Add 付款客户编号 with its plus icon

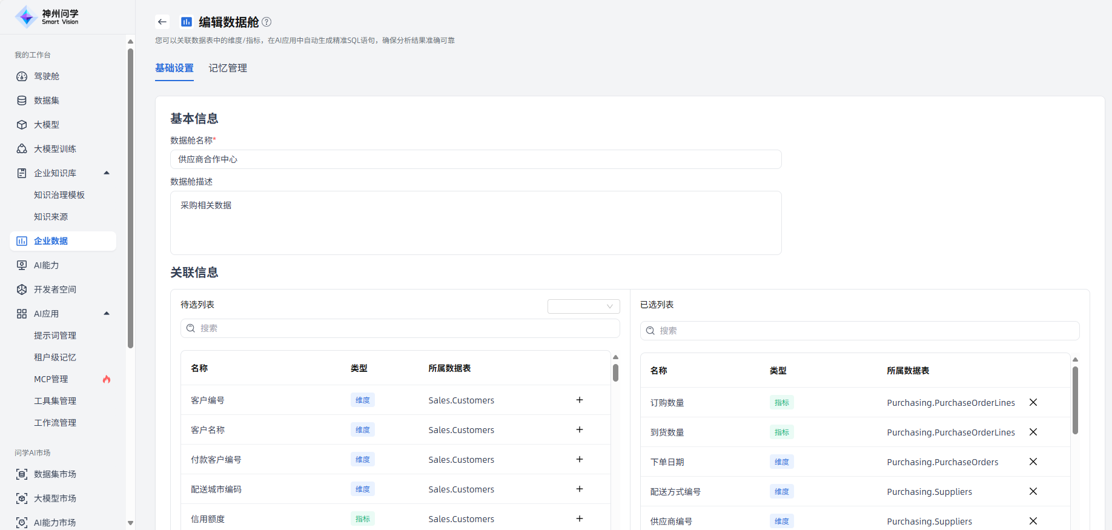pos(580,459)
